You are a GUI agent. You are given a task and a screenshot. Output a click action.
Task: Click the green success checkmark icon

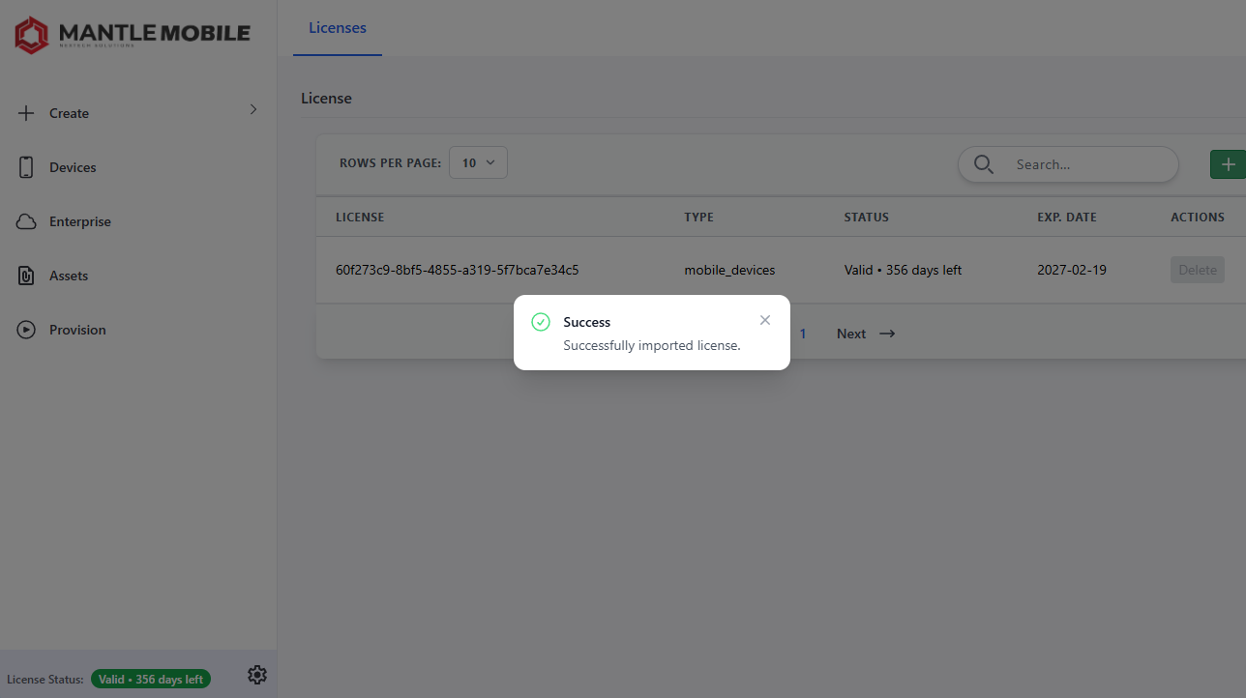pos(541,322)
